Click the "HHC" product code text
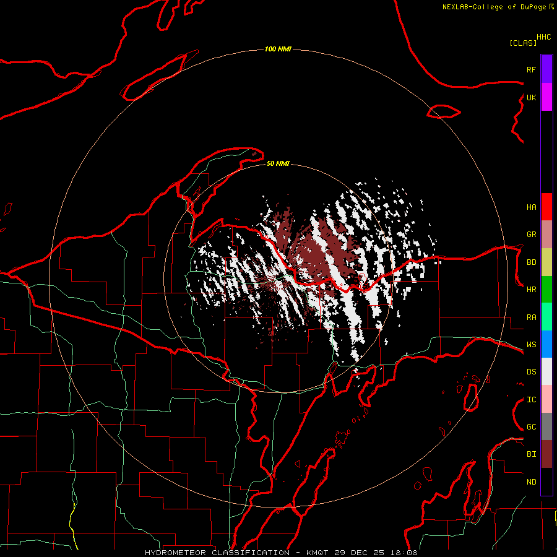The height and width of the screenshot is (557, 557). 544,37
